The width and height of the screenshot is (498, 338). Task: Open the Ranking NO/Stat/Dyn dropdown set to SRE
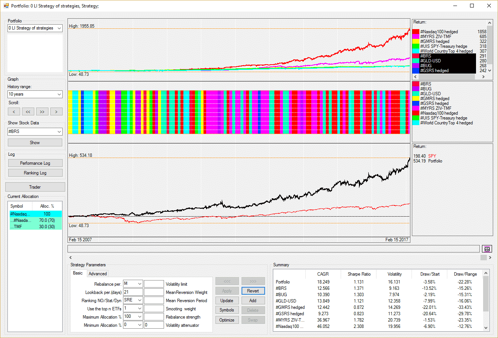coord(133,300)
